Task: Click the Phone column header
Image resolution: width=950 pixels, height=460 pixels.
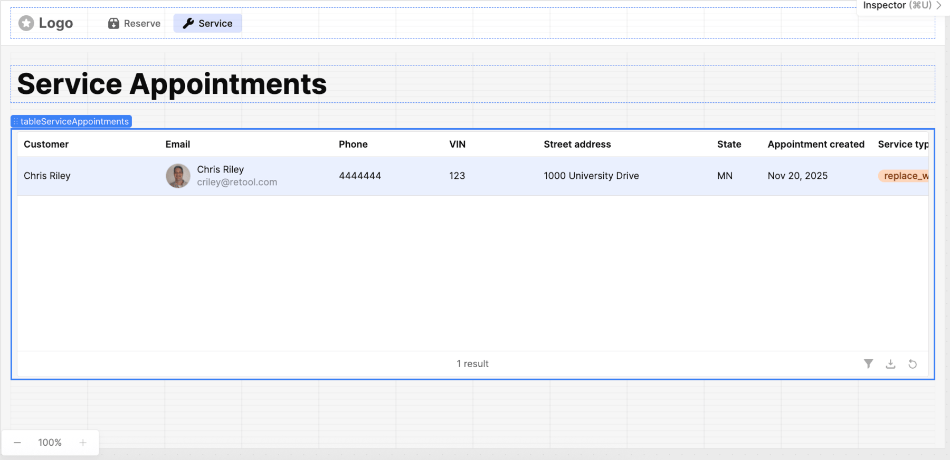Action: (353, 144)
